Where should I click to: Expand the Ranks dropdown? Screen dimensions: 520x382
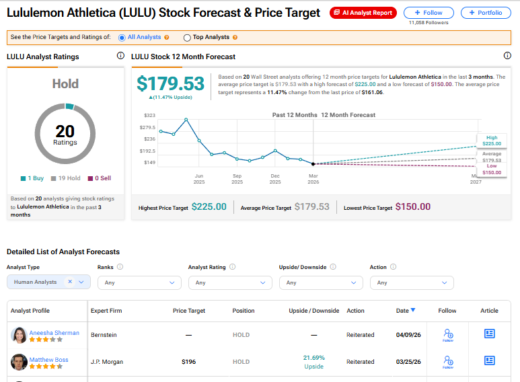[x=140, y=283]
